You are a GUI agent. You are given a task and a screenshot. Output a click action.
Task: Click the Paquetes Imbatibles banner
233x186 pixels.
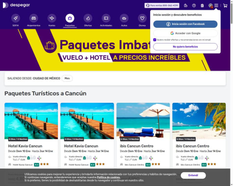(x=115, y=50)
